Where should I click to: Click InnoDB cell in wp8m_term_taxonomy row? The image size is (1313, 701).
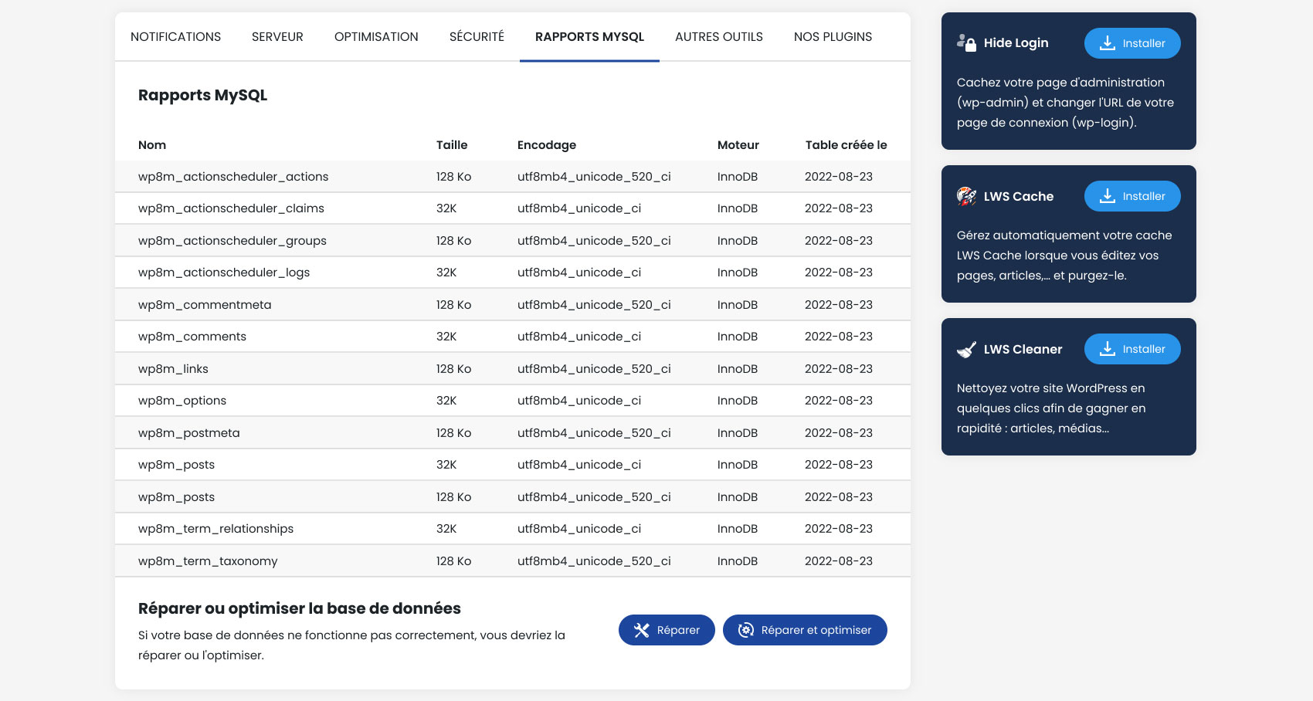(x=738, y=561)
